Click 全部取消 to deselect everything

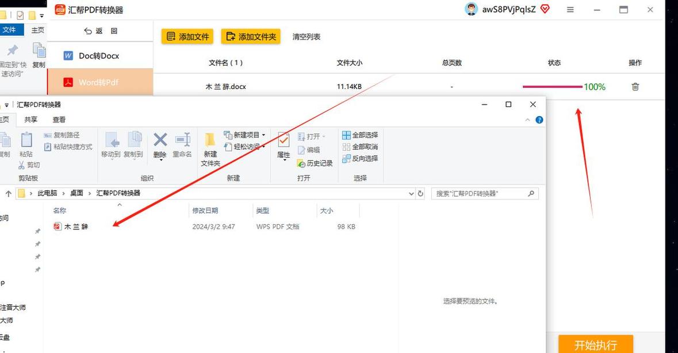click(x=360, y=147)
